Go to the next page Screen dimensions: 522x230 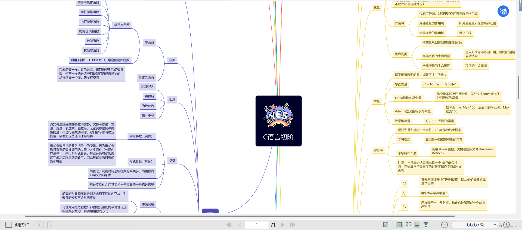282,225
